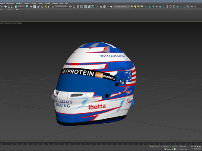The height and width of the screenshot is (151, 202).
Task: Open the Material Editor
Action: [97, 7]
